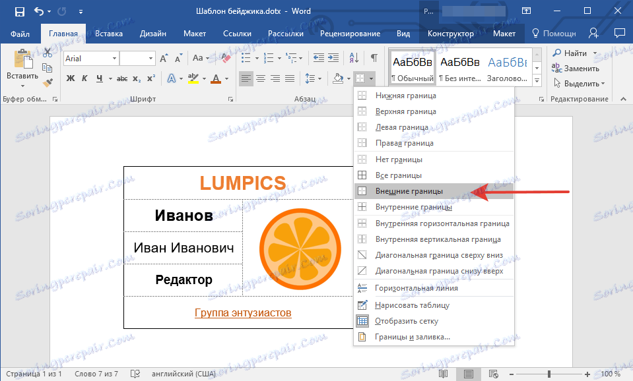Open the Конструктор table tools tab

[x=451, y=34]
